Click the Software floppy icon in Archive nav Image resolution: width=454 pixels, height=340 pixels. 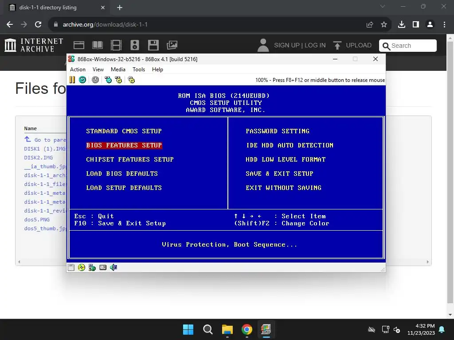coord(153,45)
